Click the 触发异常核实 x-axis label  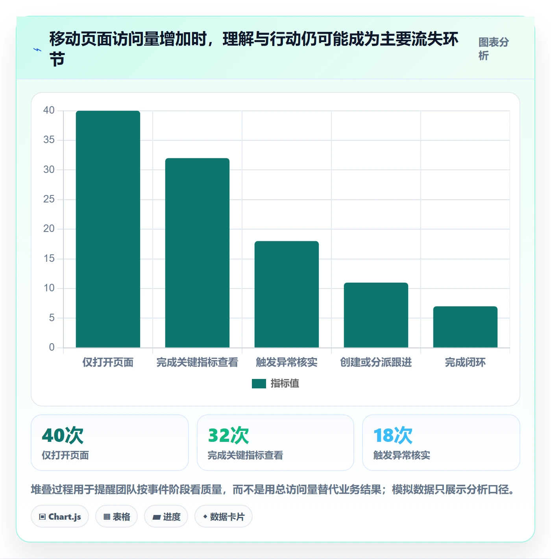(287, 362)
